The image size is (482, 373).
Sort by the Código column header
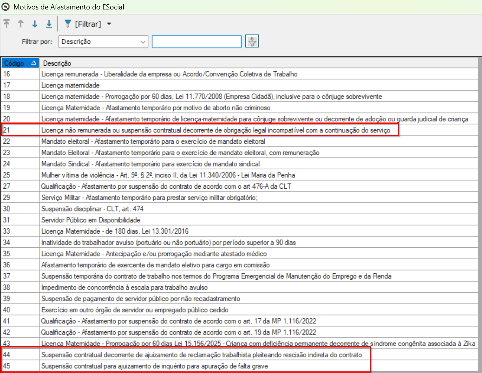(20, 63)
